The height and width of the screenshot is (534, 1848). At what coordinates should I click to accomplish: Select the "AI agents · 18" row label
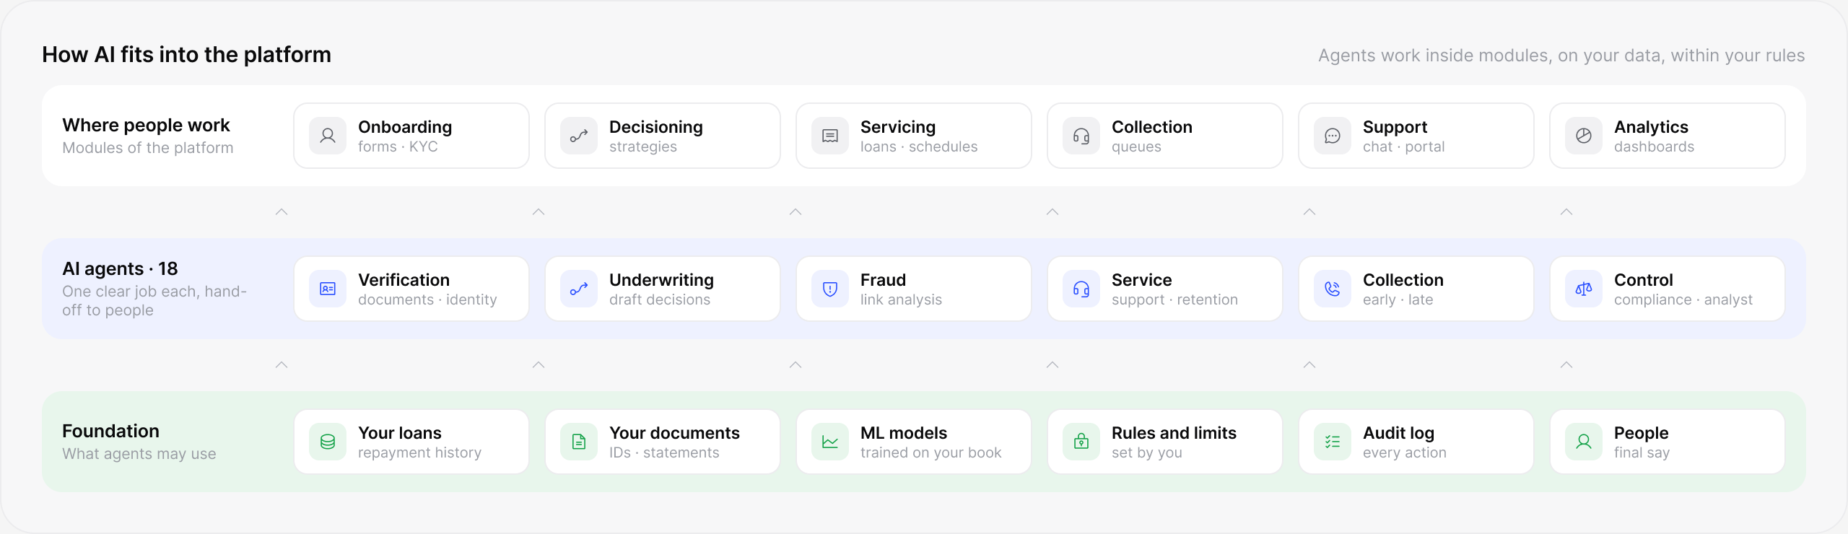click(120, 269)
